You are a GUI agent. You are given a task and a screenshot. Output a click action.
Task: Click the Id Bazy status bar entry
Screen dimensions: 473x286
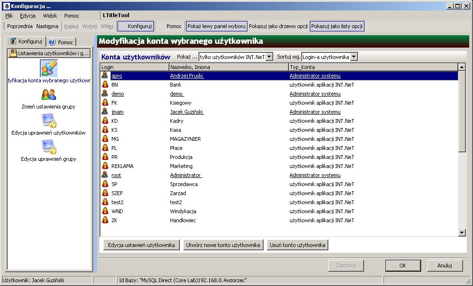(183, 280)
